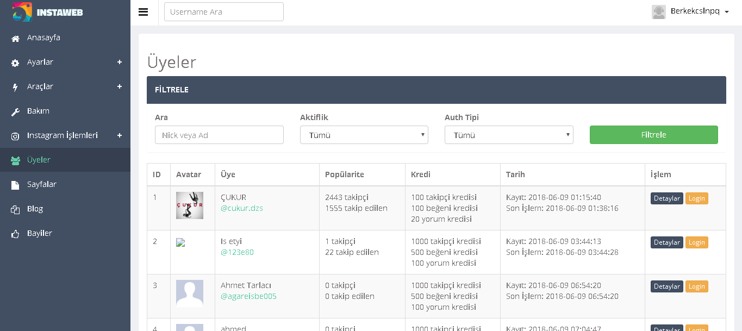Image resolution: width=742 pixels, height=331 pixels.
Task: Open the Berkekcsinpq user dropdown
Action: pos(700,11)
